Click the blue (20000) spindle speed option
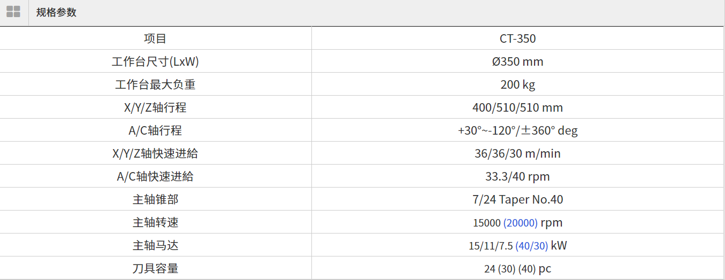 520,223
